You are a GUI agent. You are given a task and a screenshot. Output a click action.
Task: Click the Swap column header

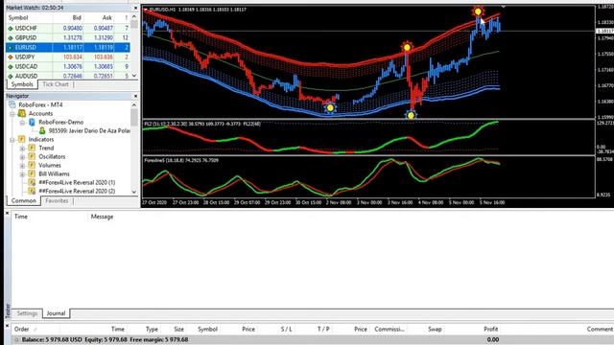tap(435, 329)
